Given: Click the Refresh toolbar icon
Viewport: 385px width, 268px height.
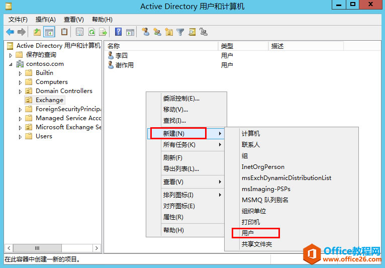Looking at the screenshot, I should tap(91, 32).
